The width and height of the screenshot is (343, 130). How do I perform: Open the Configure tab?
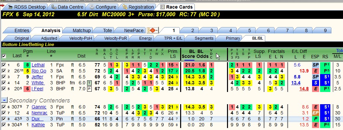coord(103,7)
